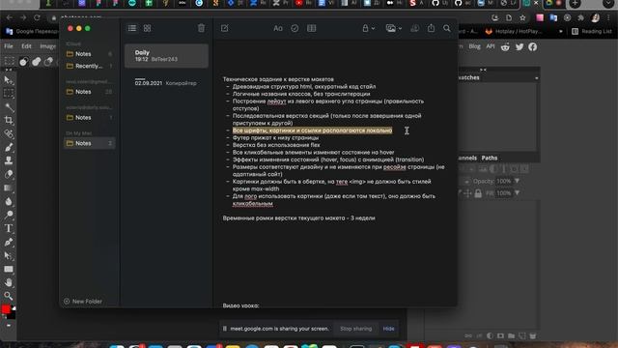Viewport: 618px width, 348px height.
Task: Open the Swatches panel menu arrow
Action: coord(537,77)
